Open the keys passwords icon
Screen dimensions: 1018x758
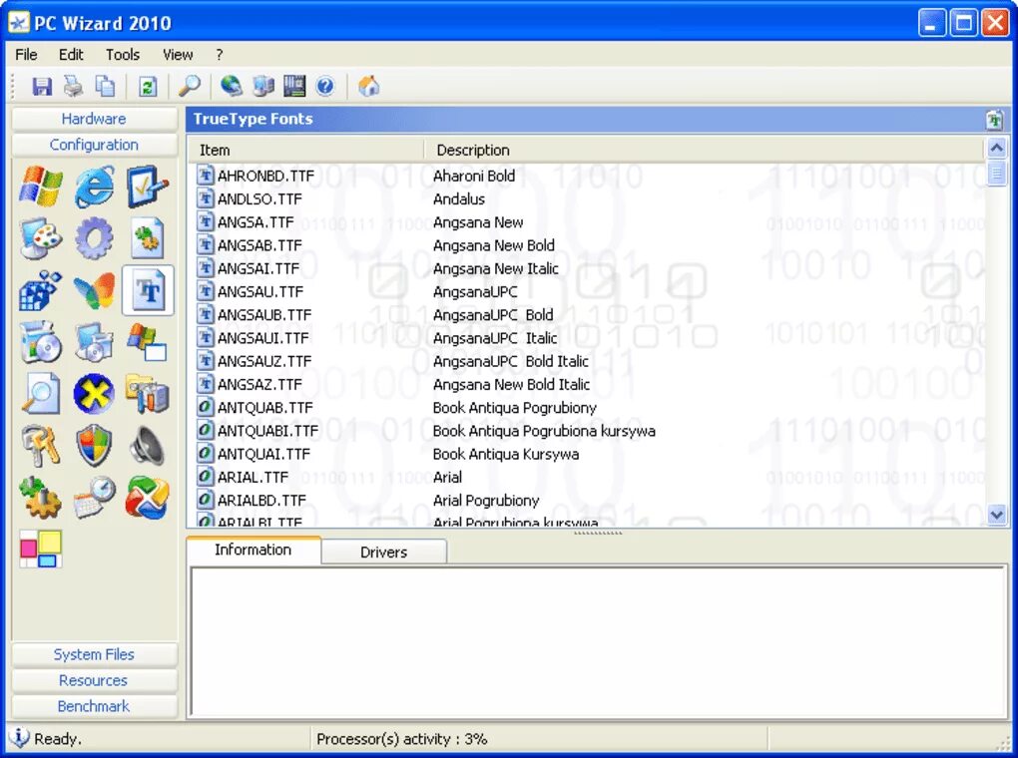click(x=41, y=446)
